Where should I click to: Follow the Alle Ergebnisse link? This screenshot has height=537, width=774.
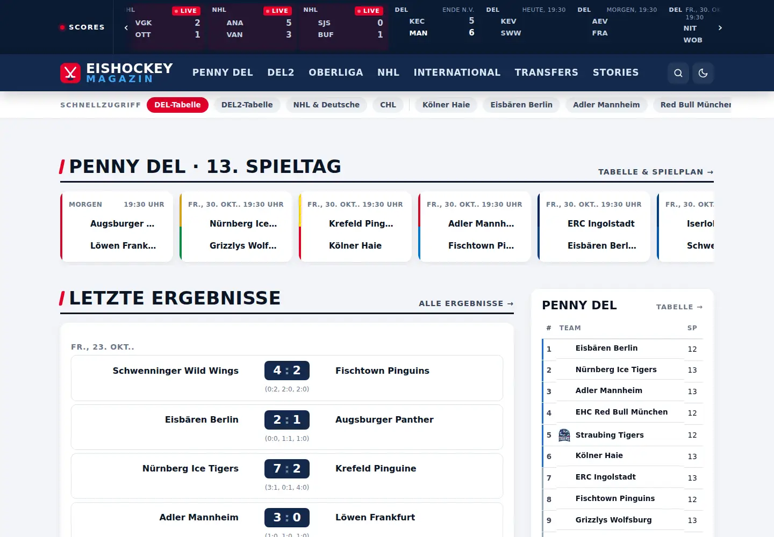(x=466, y=303)
